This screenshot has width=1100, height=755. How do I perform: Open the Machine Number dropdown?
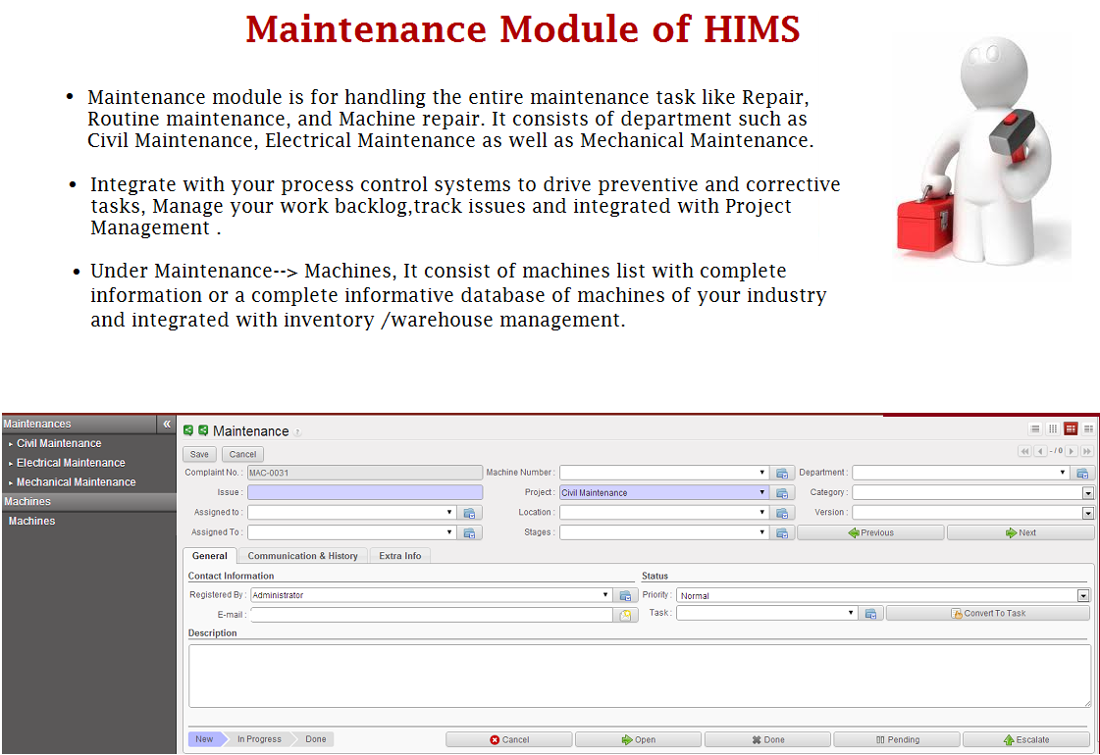761,473
